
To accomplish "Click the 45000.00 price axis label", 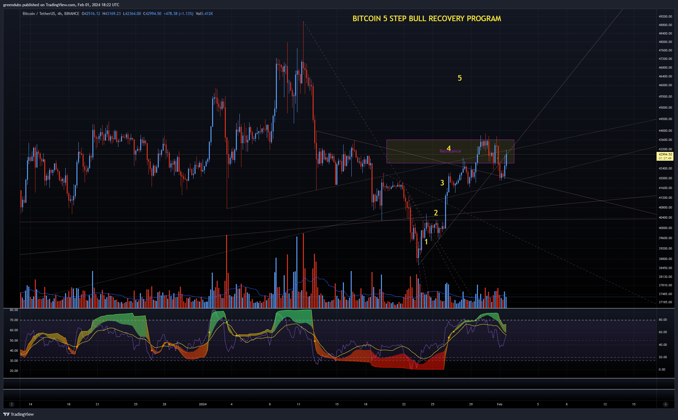I will (x=665, y=108).
